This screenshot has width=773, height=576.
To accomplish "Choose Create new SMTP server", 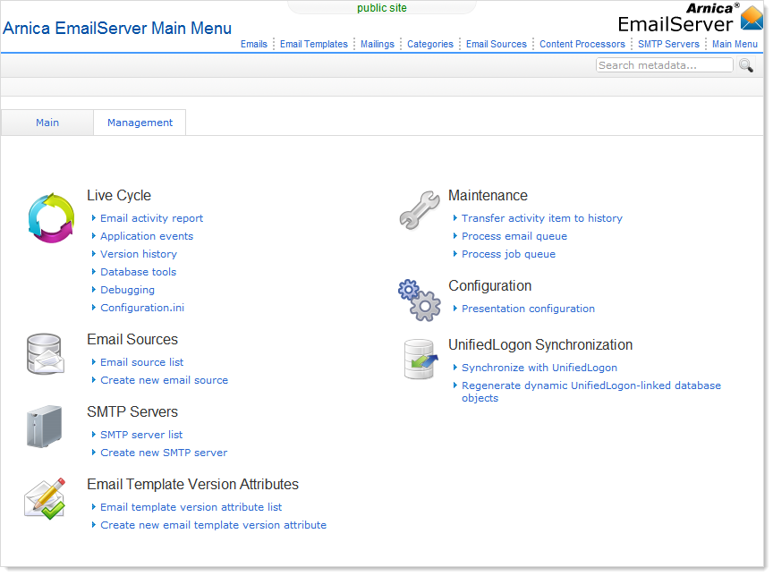I will [164, 453].
